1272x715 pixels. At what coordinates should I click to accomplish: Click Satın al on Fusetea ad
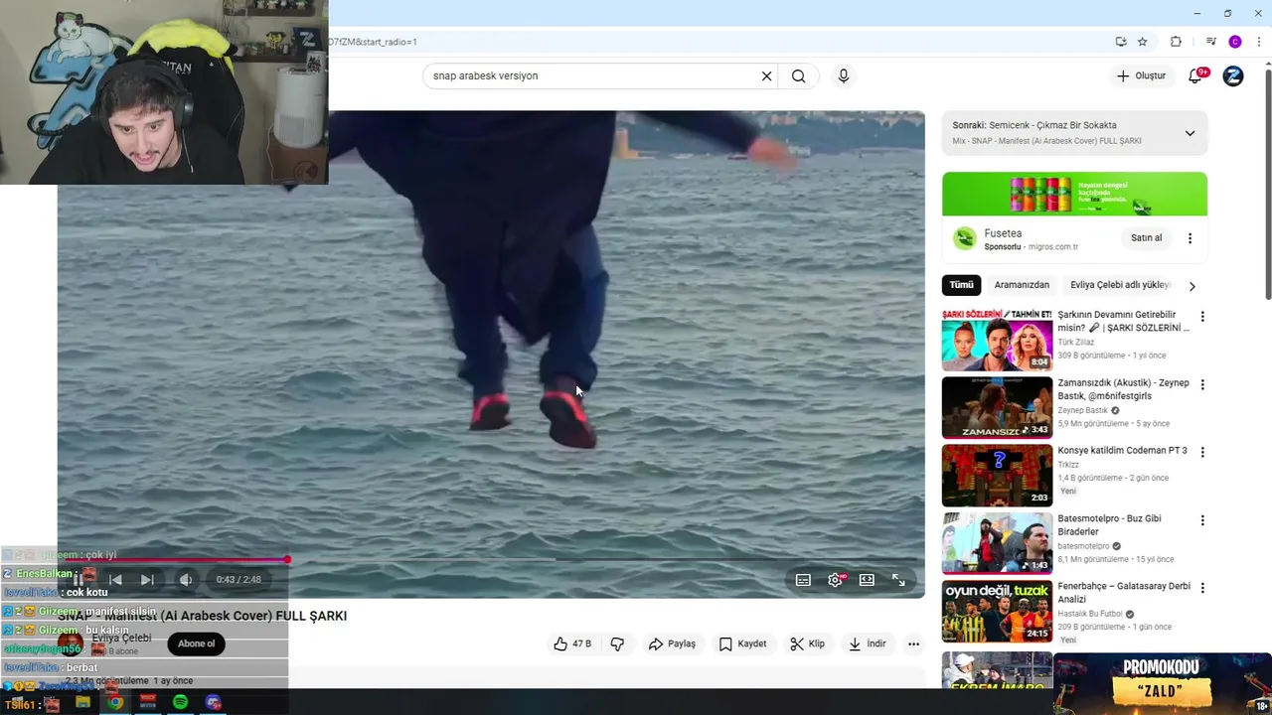coord(1146,238)
